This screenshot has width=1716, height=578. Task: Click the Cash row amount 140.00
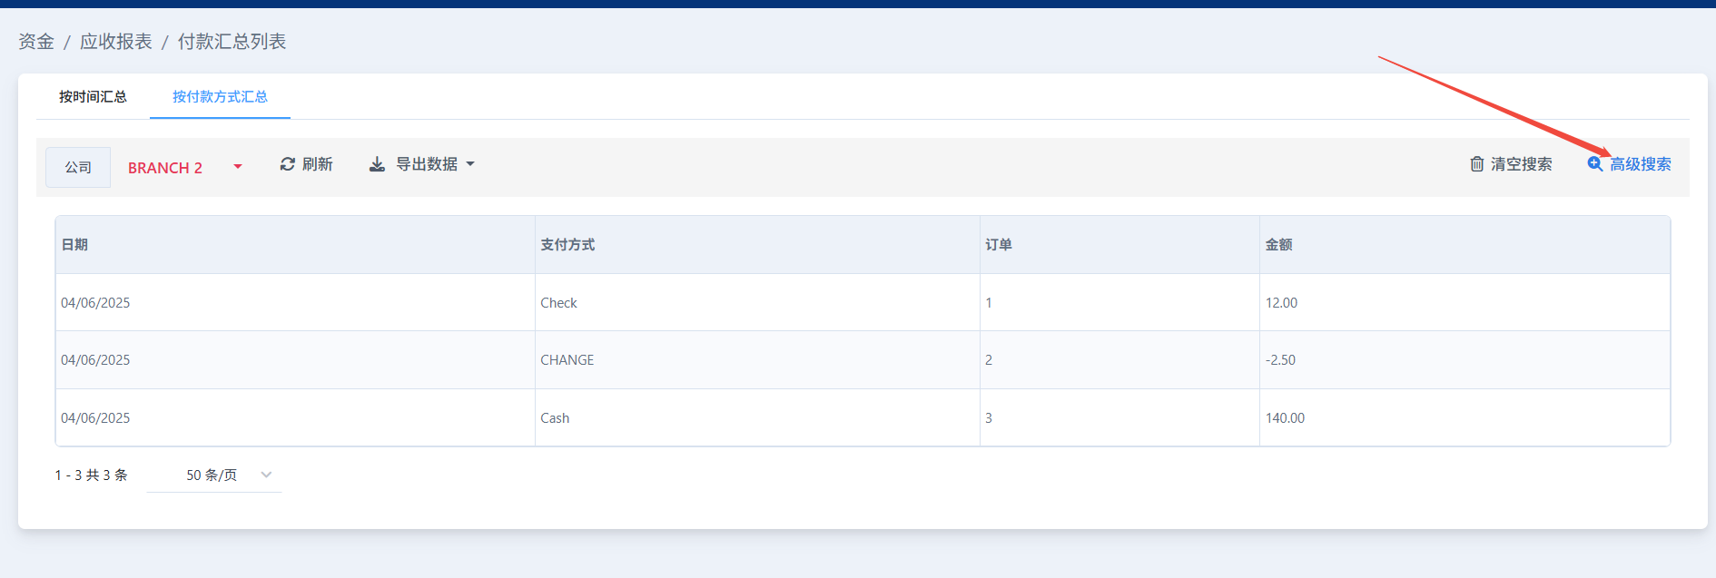[x=1285, y=418]
